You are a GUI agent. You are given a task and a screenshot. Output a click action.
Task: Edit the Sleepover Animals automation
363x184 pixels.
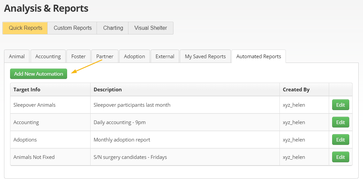coord(341,105)
